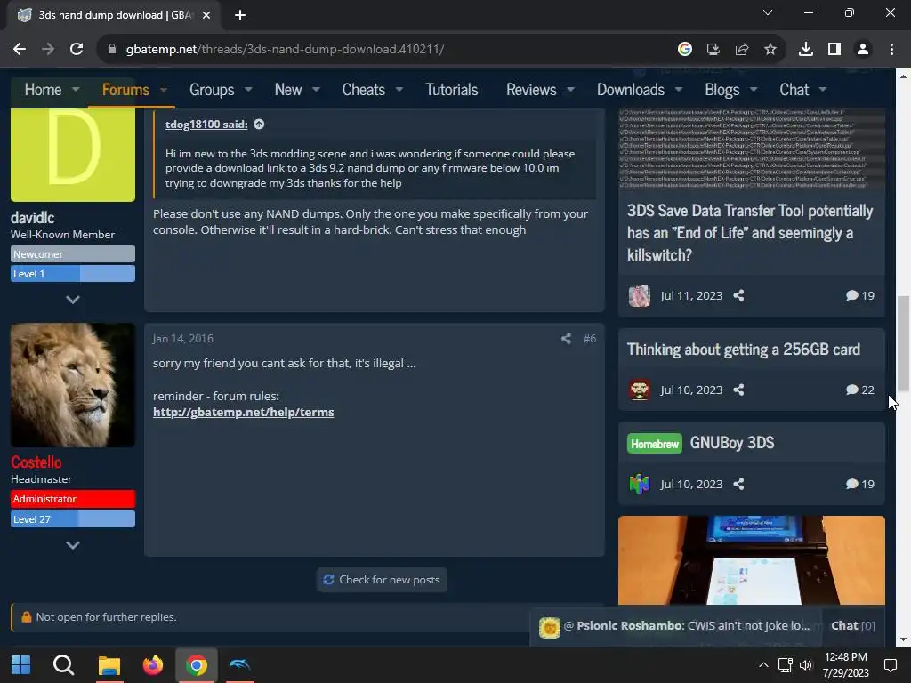Open author avatar of GNUBoy 3DS thread
This screenshot has height=683, width=911.
(x=639, y=484)
